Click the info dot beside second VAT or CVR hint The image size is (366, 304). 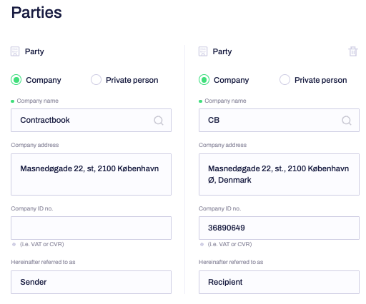click(202, 244)
